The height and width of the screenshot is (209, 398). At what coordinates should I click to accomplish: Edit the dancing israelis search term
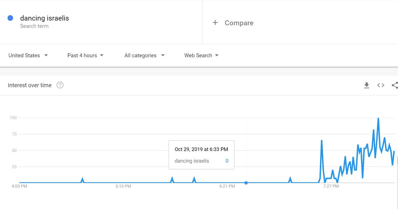(45, 18)
